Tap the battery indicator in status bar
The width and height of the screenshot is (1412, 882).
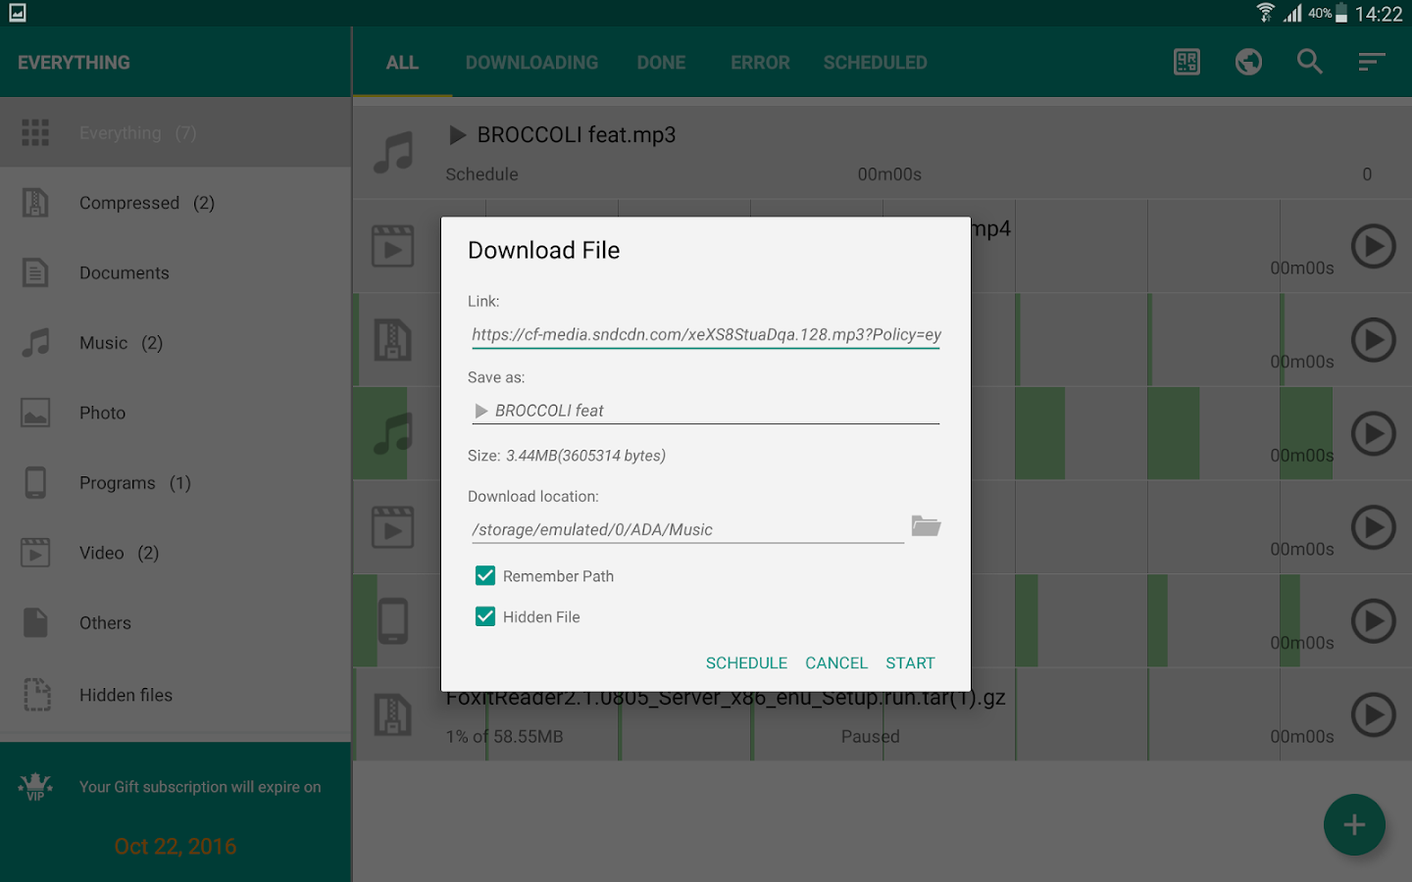pyautogui.click(x=1341, y=13)
